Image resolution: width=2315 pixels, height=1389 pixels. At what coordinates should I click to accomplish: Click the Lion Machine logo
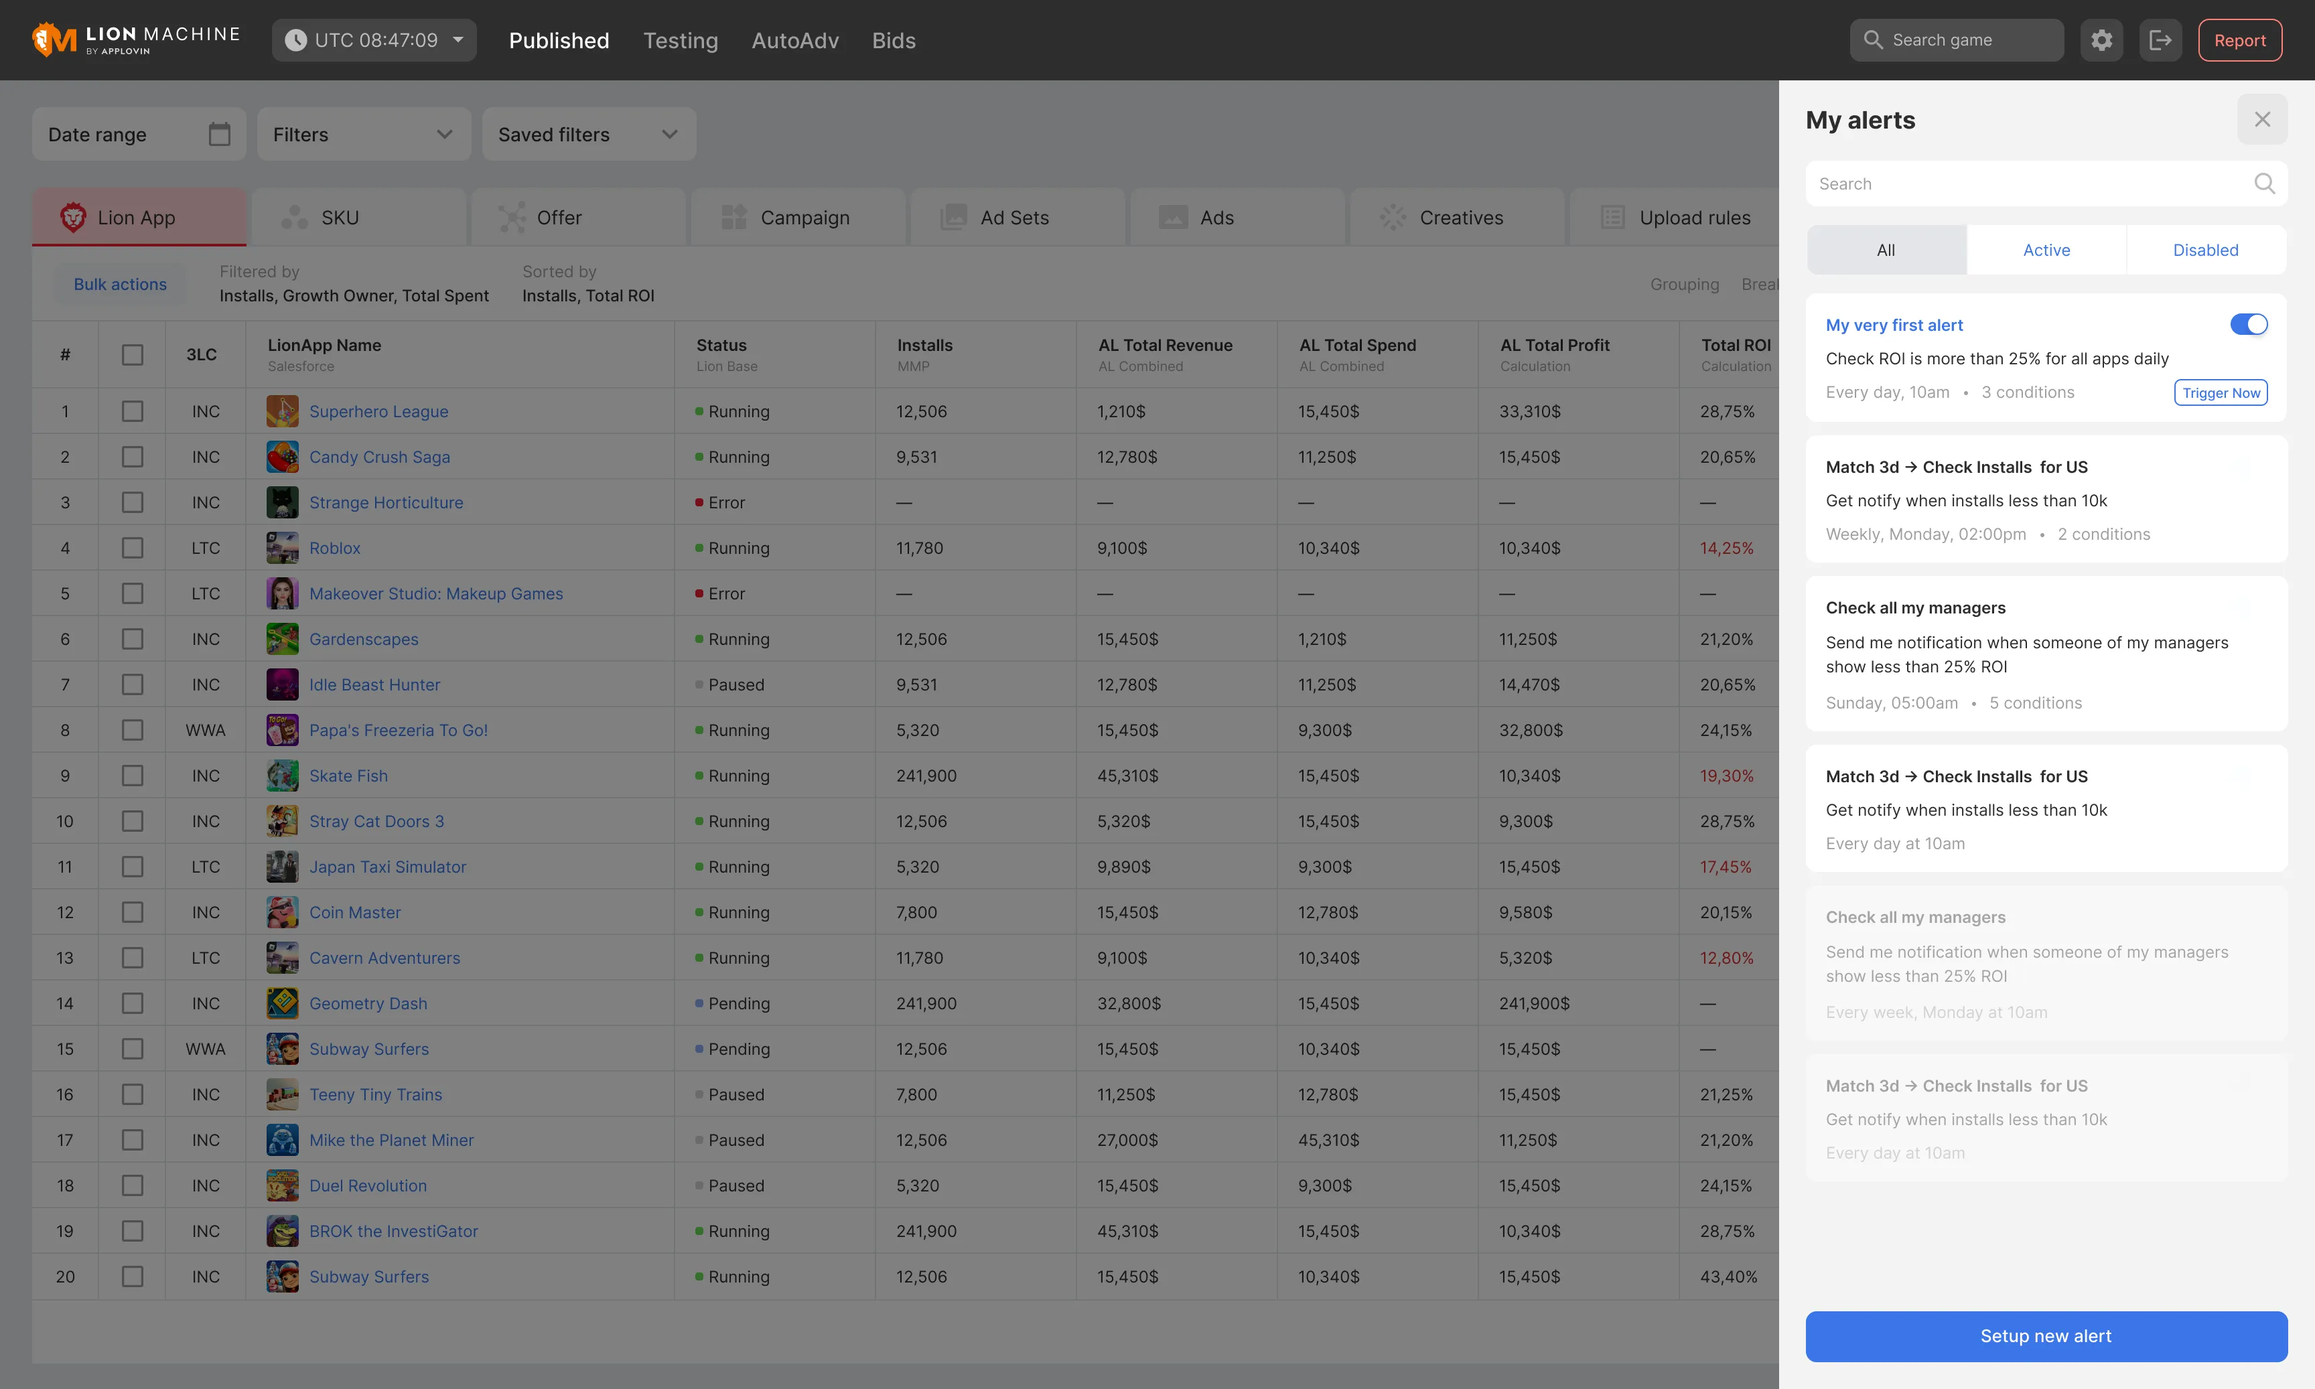click(136, 40)
